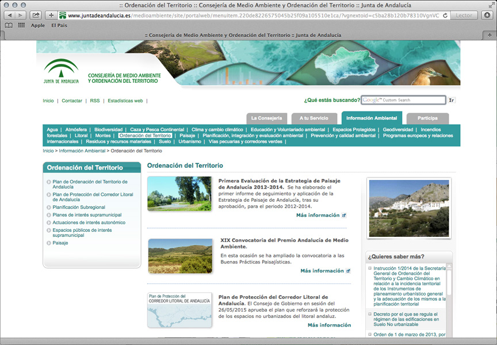This screenshot has width=497, height=345.
Task: Show Top Sites grid icon
Action: coord(21,25)
